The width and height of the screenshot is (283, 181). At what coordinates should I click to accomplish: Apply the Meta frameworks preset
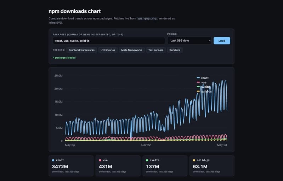tap(131, 50)
